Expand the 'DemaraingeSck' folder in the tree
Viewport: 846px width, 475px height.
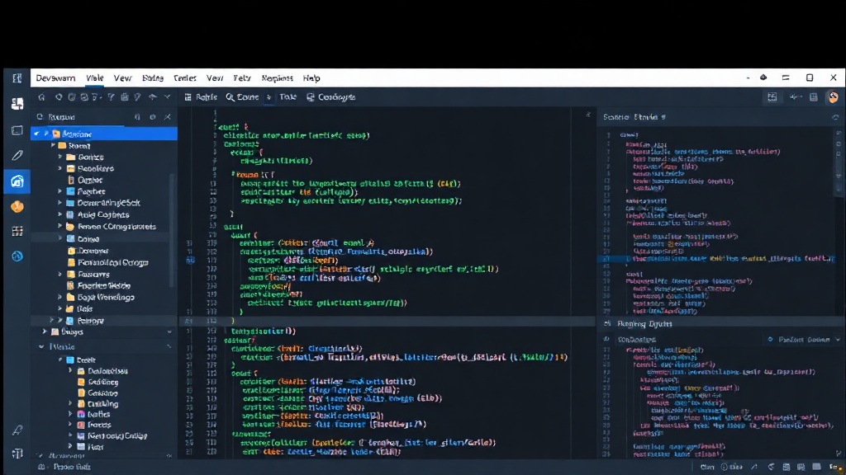tap(59, 203)
